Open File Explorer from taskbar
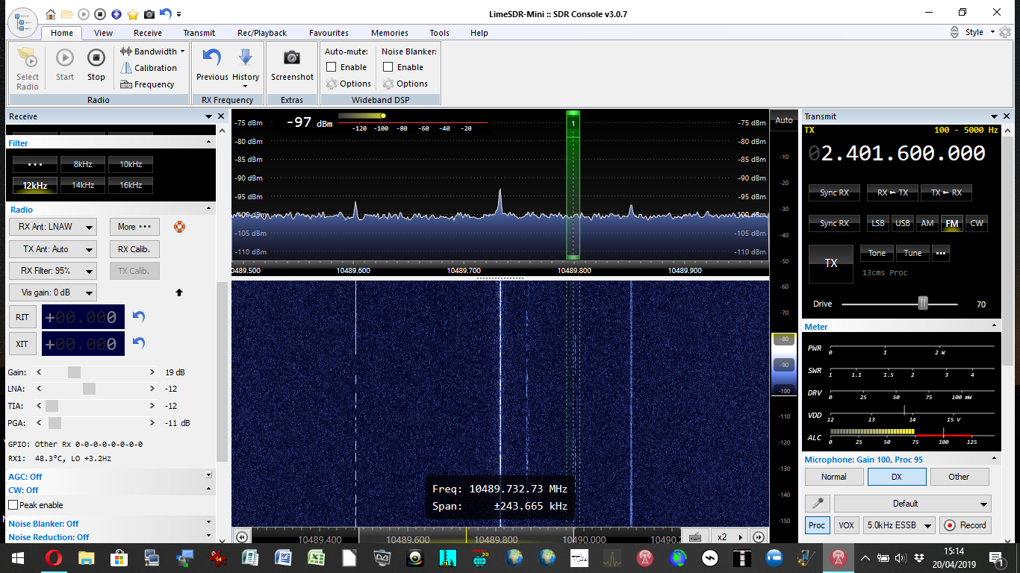Viewport: 1020px width, 573px height. point(86,557)
